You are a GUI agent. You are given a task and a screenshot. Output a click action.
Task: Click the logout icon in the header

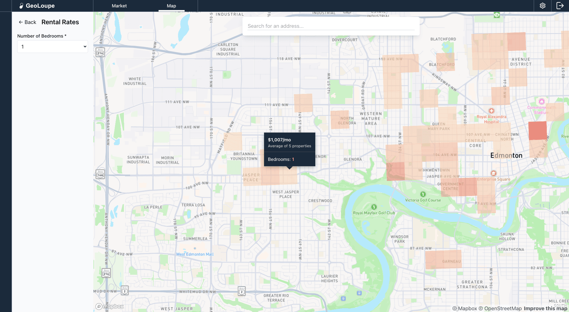click(560, 6)
